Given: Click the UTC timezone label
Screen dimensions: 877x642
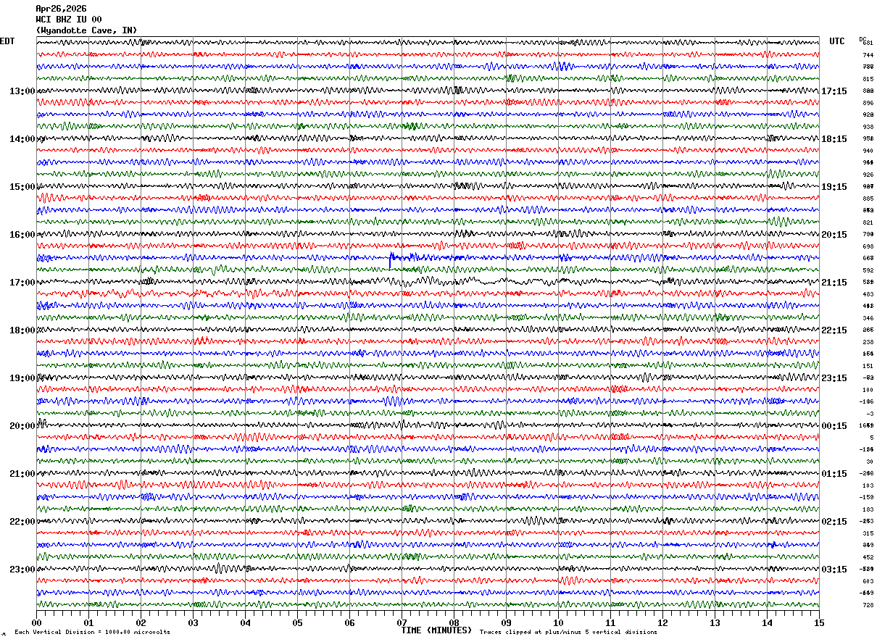Looking at the screenshot, I should coord(837,41).
